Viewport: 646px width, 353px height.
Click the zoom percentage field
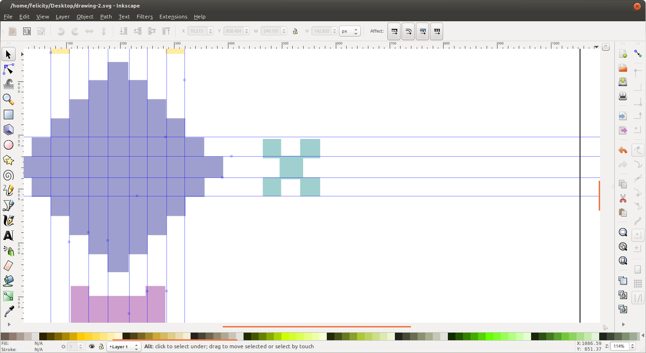620,346
